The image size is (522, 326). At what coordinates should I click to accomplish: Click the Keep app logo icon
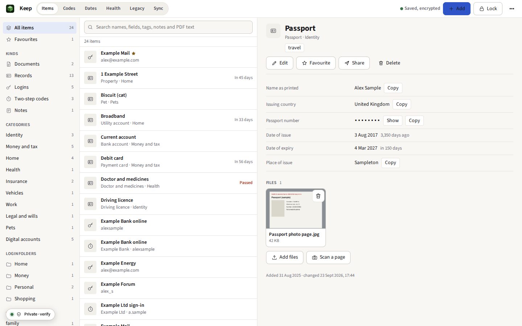pyautogui.click(x=10, y=8)
